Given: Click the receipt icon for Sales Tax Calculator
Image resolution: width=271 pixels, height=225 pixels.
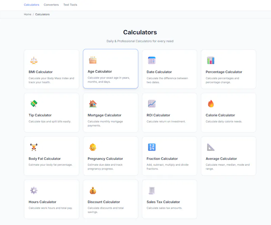Looking at the screenshot, I should tap(152, 190).
